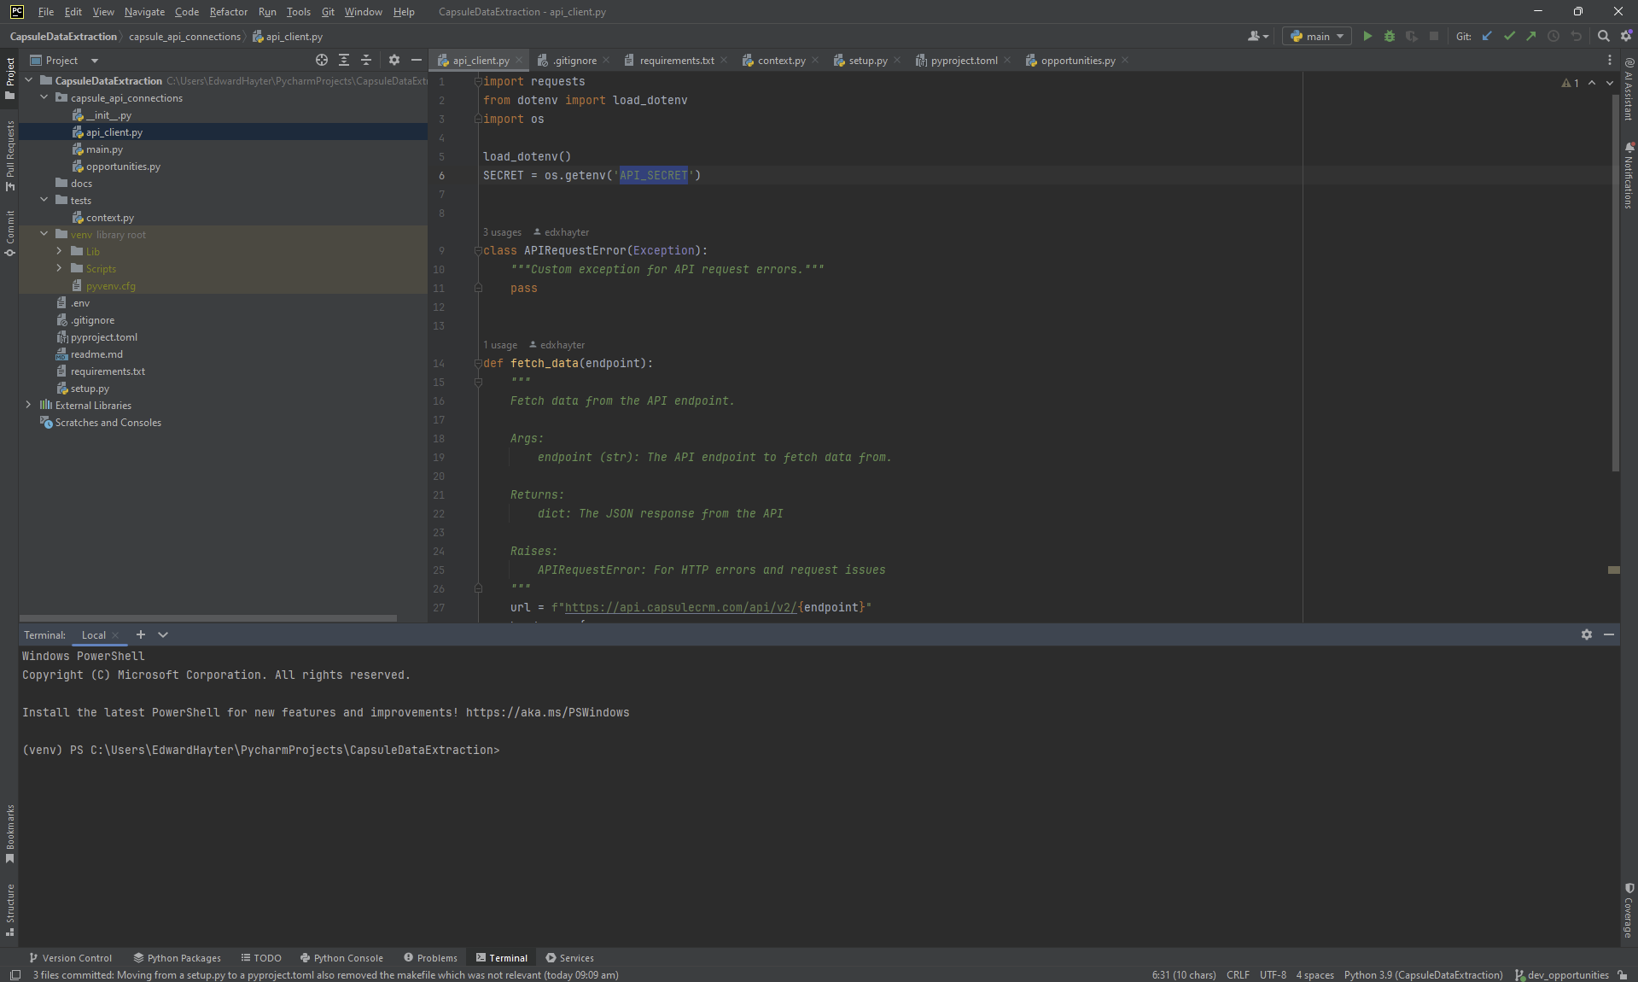Toggle the Structure tool window stripe button
This screenshot has width=1638, height=982.
tap(10, 909)
